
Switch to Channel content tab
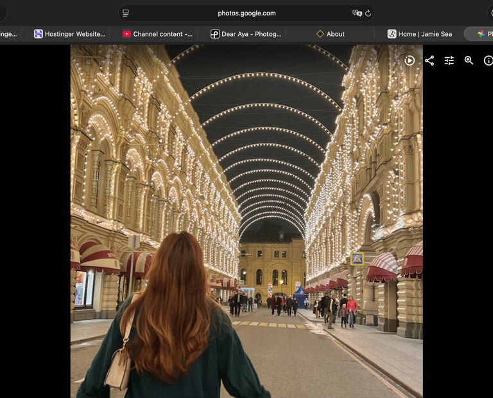[158, 34]
